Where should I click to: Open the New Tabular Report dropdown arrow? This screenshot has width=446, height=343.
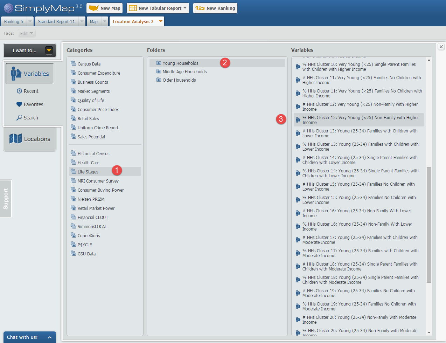tap(184, 8)
